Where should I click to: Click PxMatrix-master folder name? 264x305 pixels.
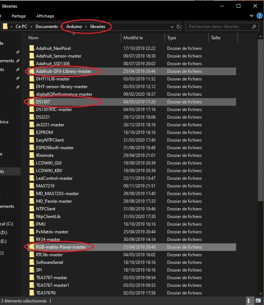(52, 232)
